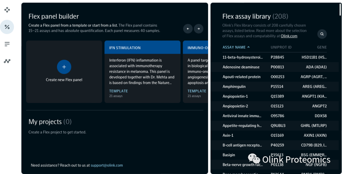Click the Flex panel builder heading

tap(54, 16)
